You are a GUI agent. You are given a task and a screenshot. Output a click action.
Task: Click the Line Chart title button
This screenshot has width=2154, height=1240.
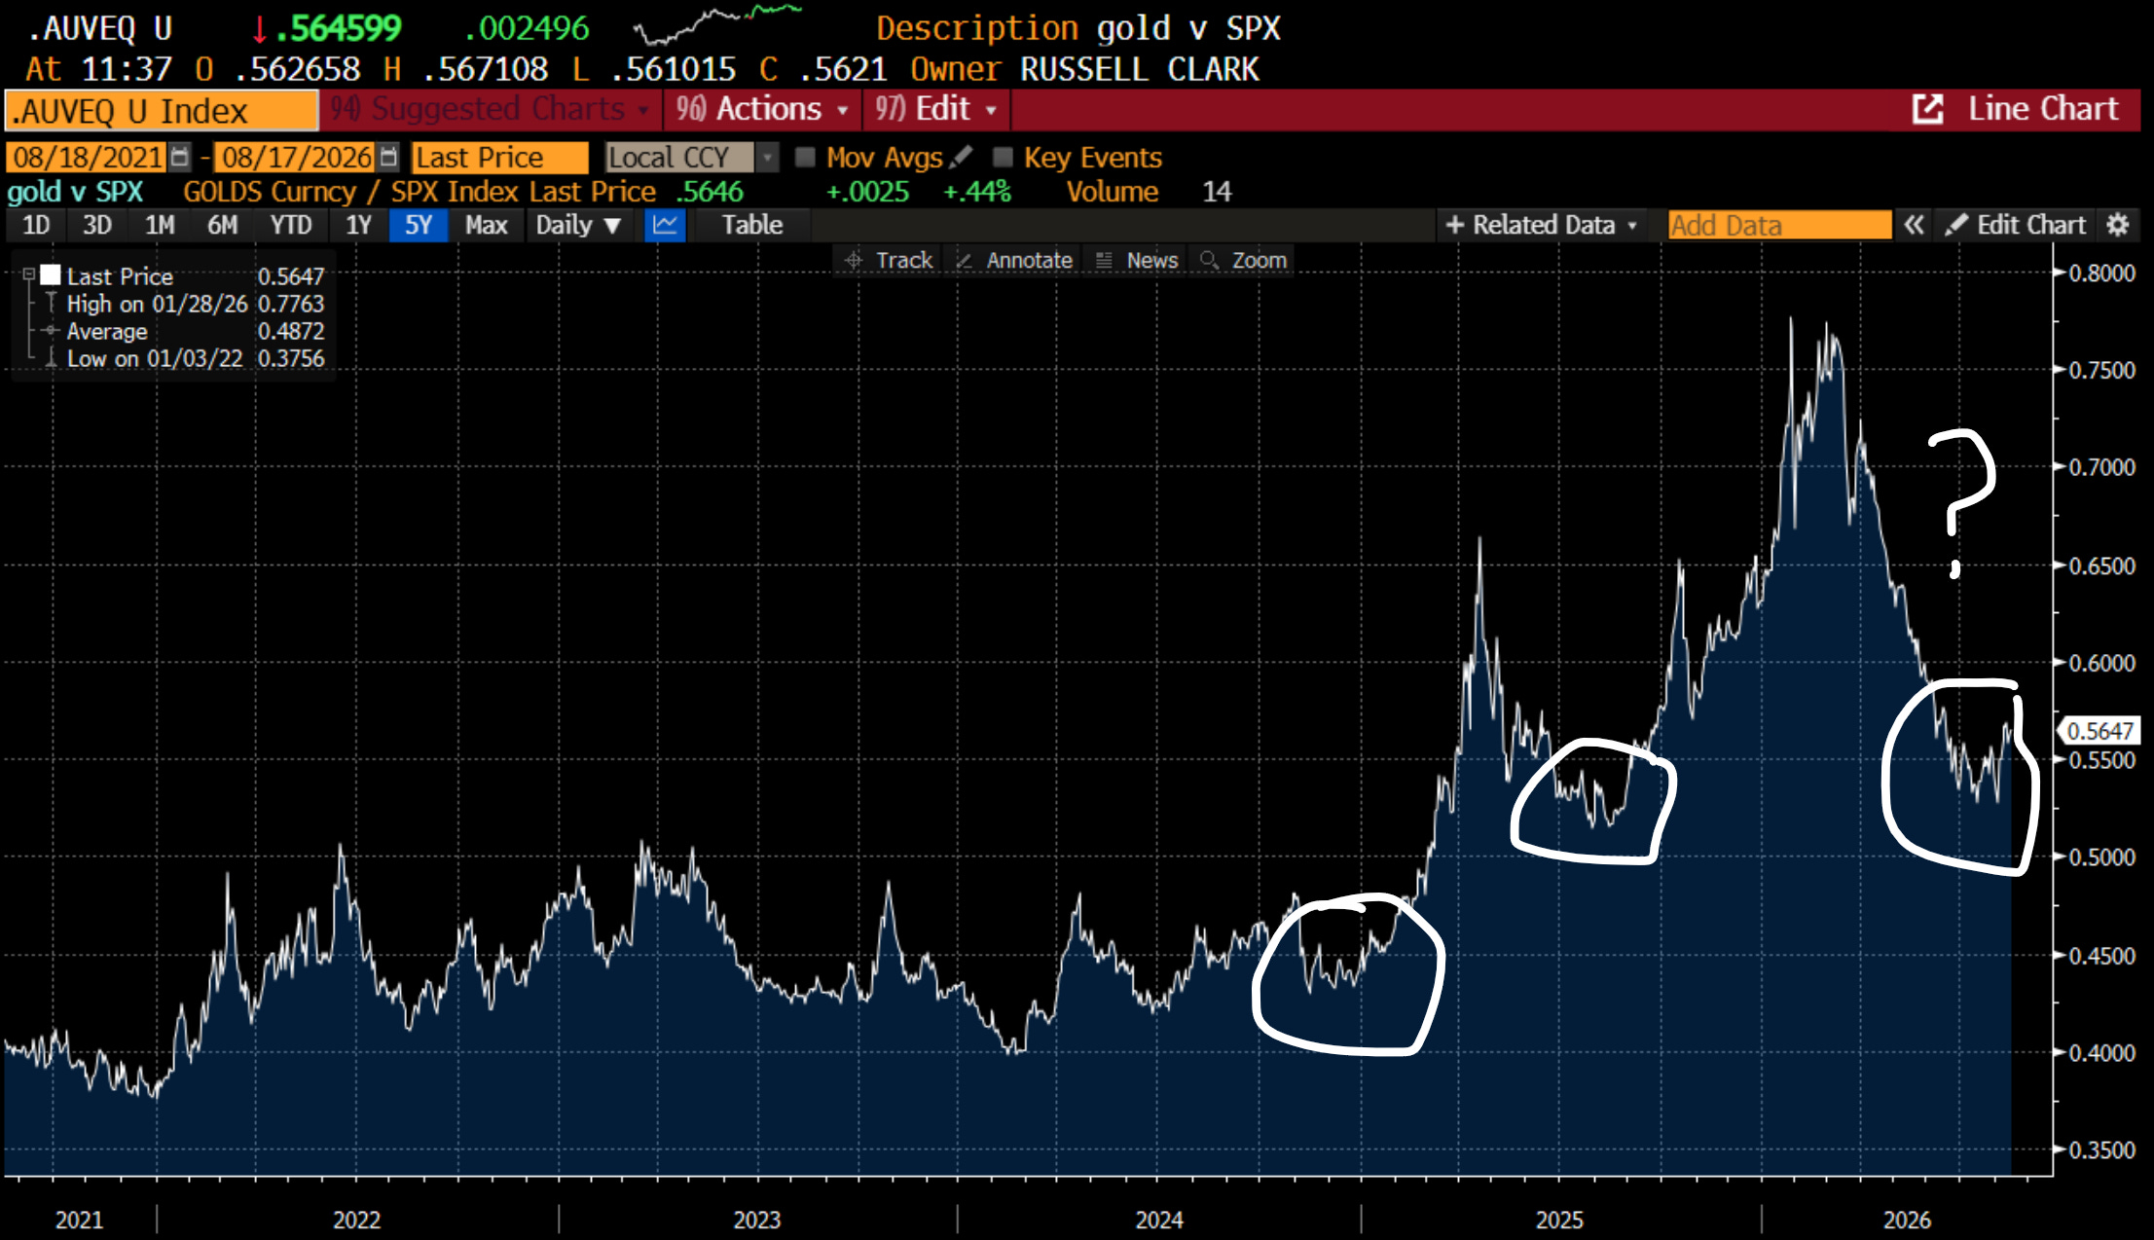2043,109
